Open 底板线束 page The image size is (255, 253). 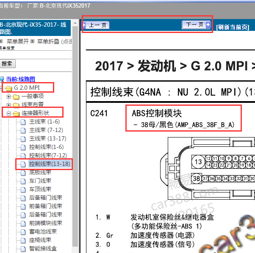pos(40,172)
